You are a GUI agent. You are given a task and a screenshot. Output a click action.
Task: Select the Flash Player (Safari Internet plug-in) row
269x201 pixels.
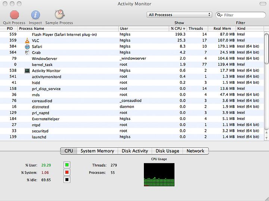132,34
